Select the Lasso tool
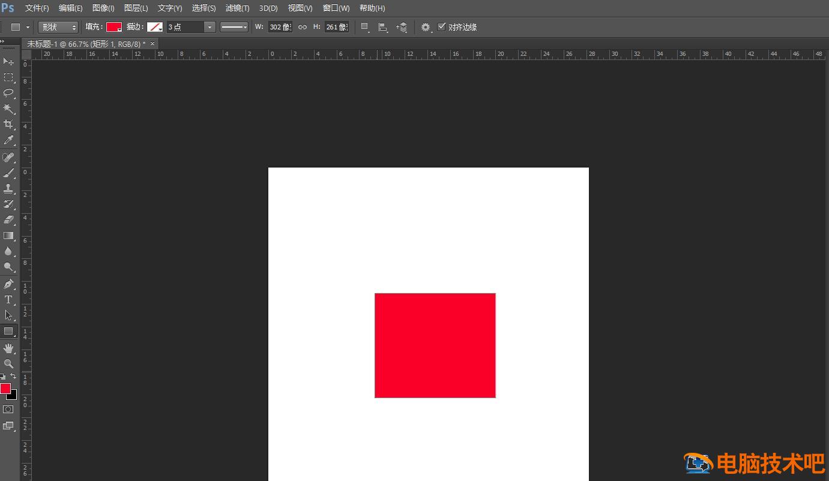829x481 pixels. [x=8, y=93]
